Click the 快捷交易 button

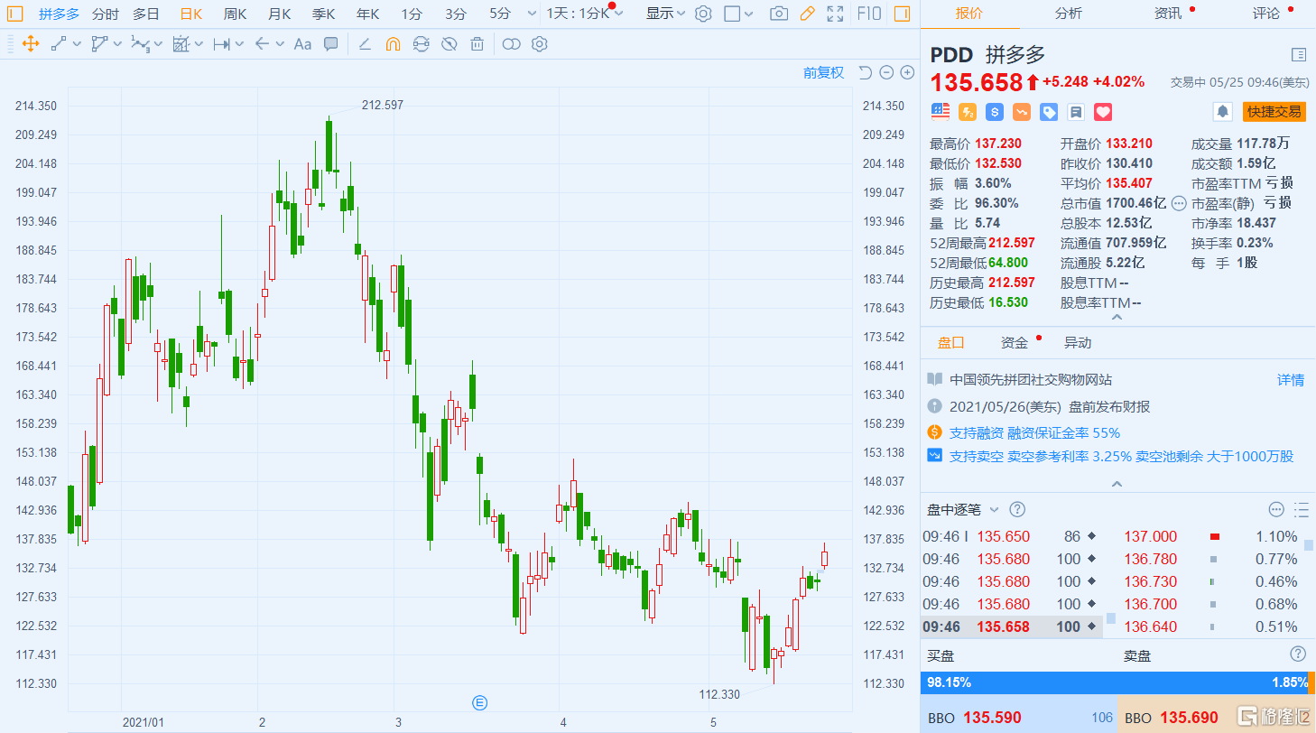click(x=1274, y=111)
